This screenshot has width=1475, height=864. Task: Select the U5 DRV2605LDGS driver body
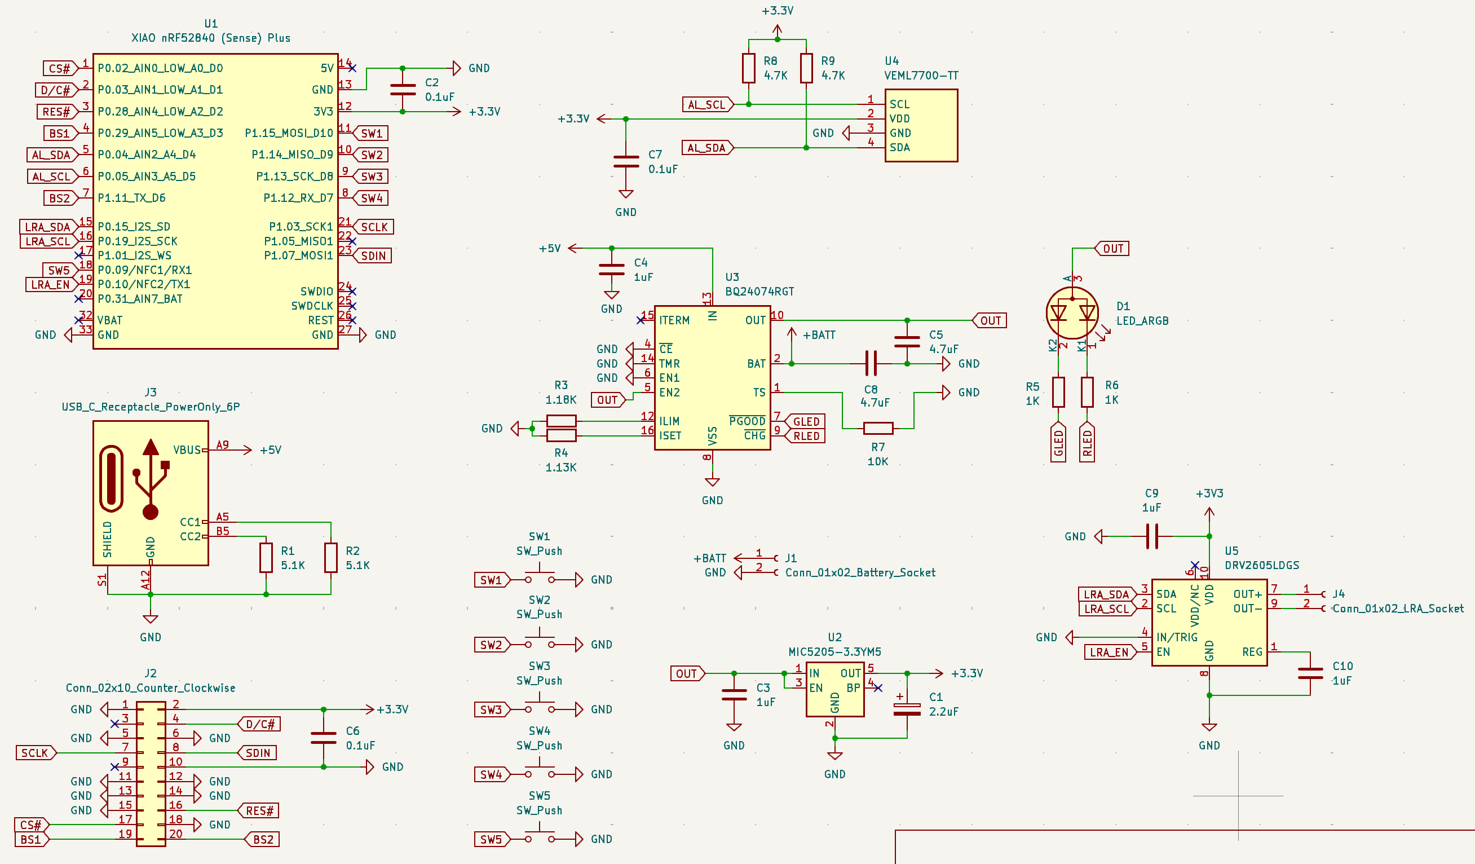pos(1209,623)
